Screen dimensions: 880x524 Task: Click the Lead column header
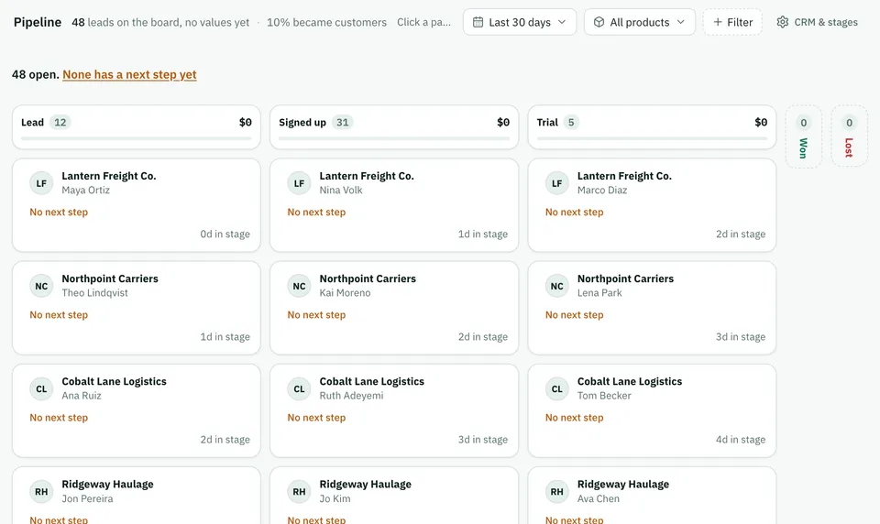pos(137,126)
